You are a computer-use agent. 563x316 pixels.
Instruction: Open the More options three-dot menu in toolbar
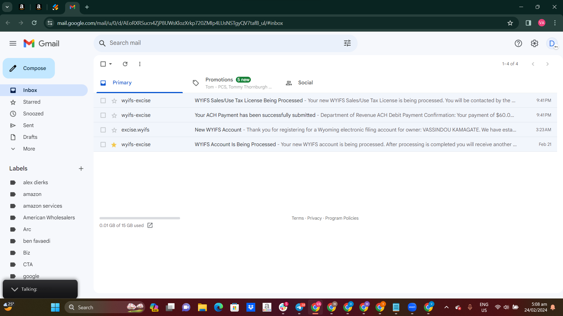(140, 64)
